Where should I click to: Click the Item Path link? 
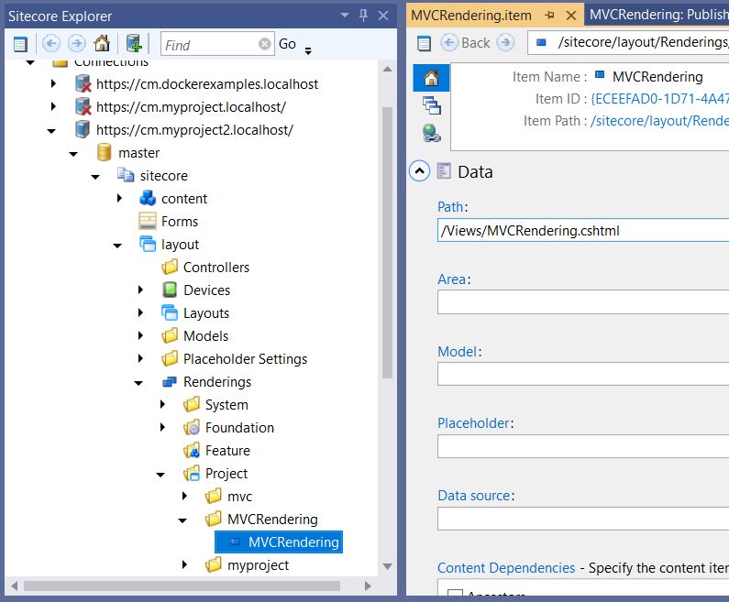click(659, 121)
